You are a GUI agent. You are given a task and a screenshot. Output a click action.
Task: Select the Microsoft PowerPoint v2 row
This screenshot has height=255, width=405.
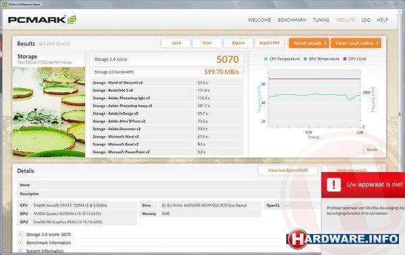click(x=167, y=152)
